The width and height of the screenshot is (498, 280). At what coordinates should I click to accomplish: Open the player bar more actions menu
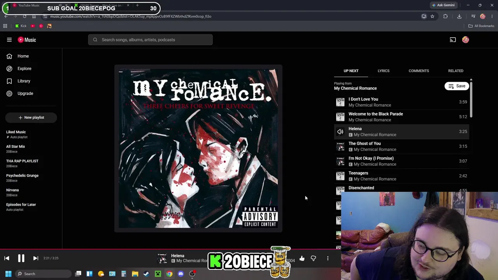pos(328,259)
